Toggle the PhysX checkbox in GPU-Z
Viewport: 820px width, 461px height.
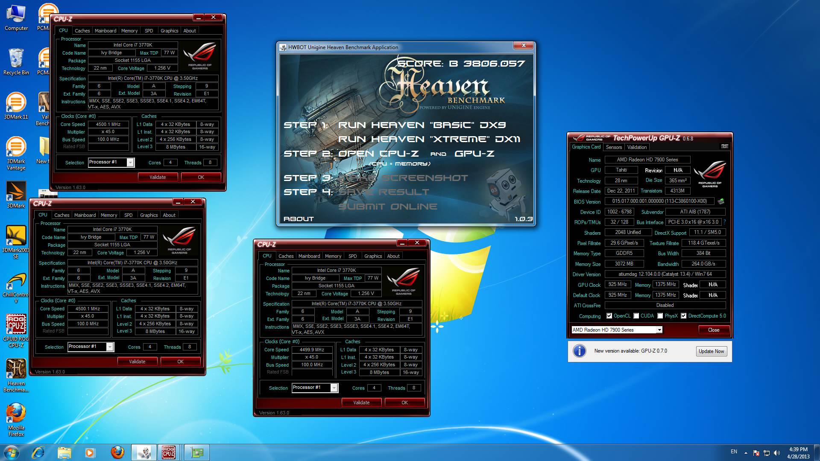pos(660,316)
